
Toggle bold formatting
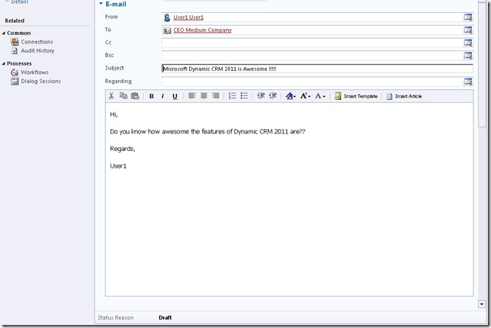click(152, 96)
